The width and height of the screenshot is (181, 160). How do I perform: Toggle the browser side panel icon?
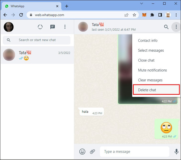click(x=160, y=15)
